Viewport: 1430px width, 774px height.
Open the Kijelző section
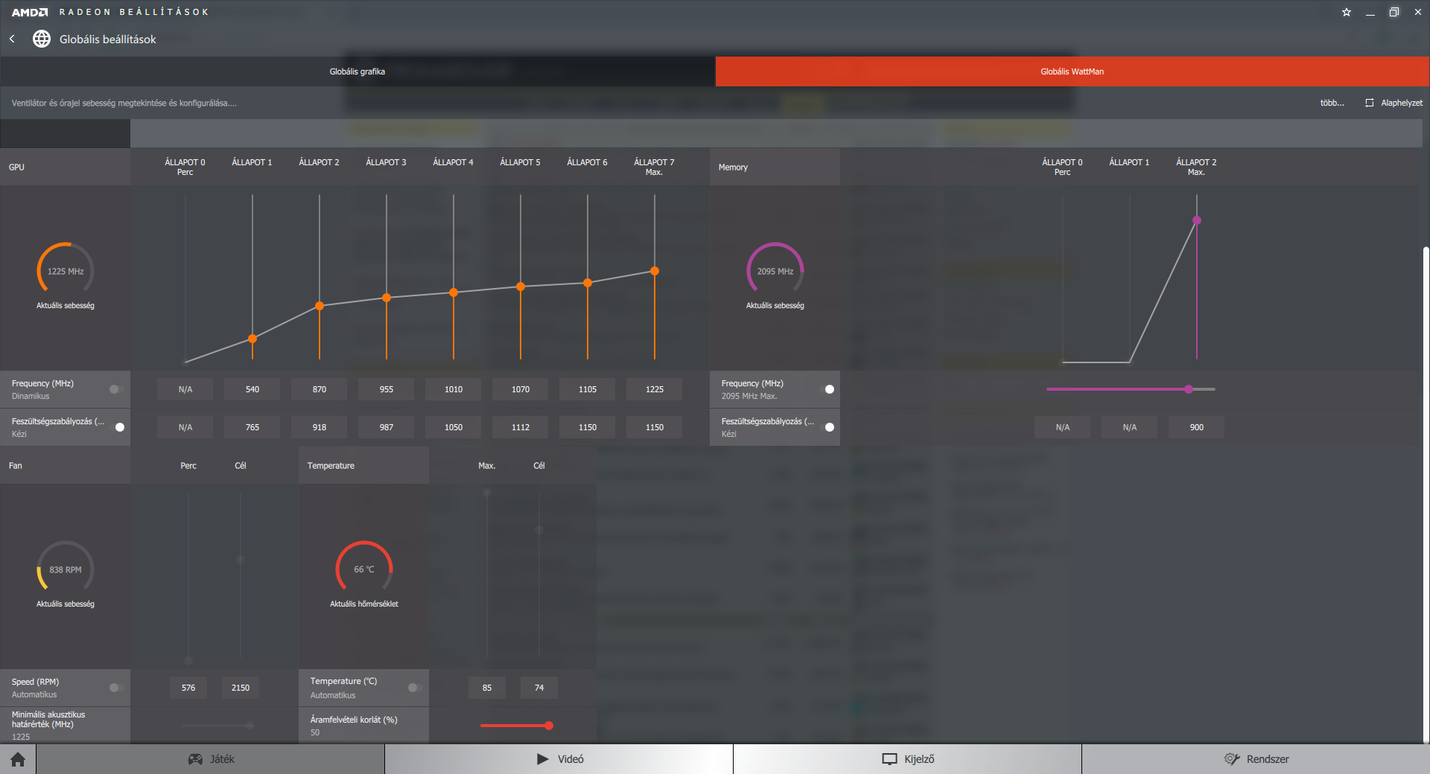[x=908, y=759]
